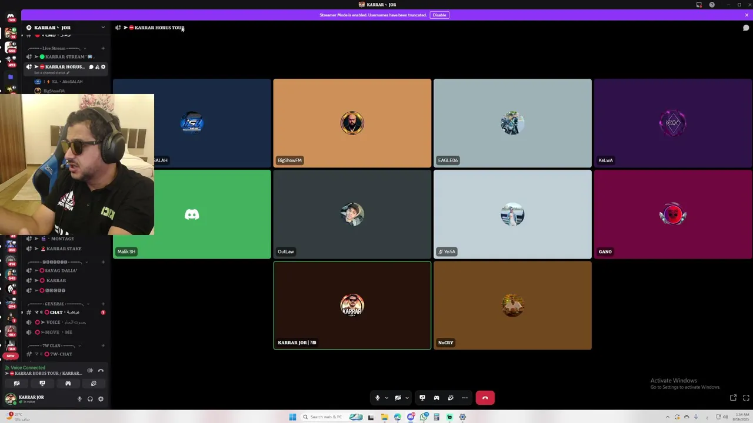753x423 pixels.
Task: Pop out the call window
Action: coord(734,398)
